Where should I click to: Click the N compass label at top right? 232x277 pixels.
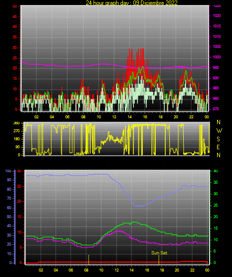[219, 122]
